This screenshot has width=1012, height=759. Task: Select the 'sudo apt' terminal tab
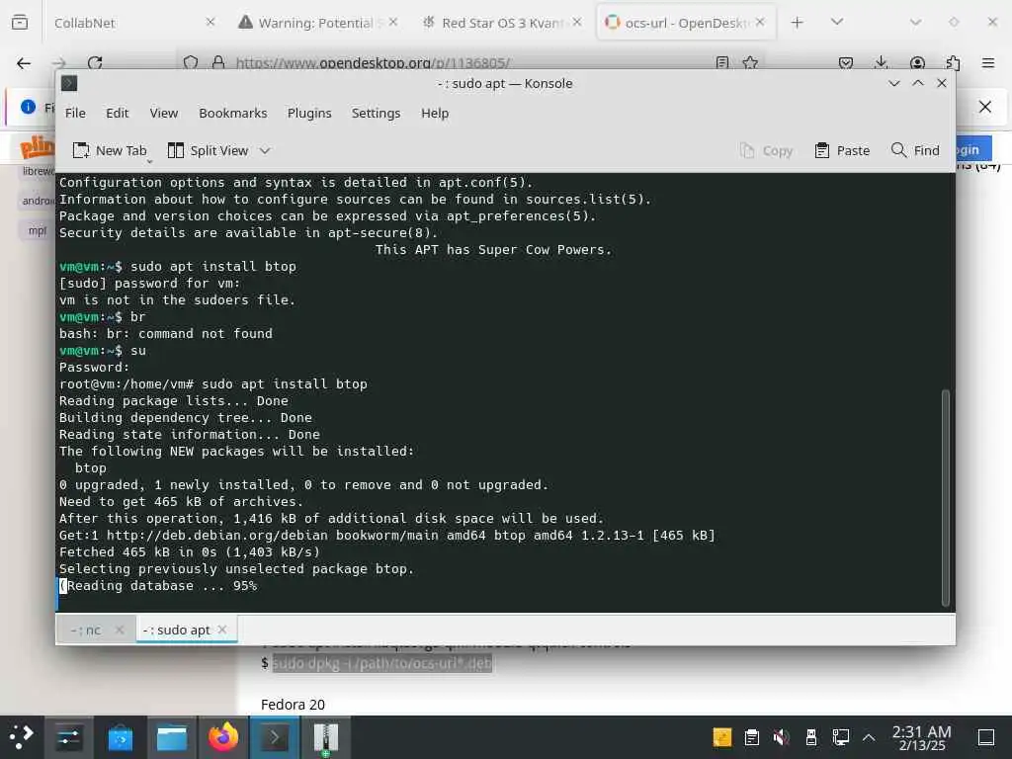(176, 630)
